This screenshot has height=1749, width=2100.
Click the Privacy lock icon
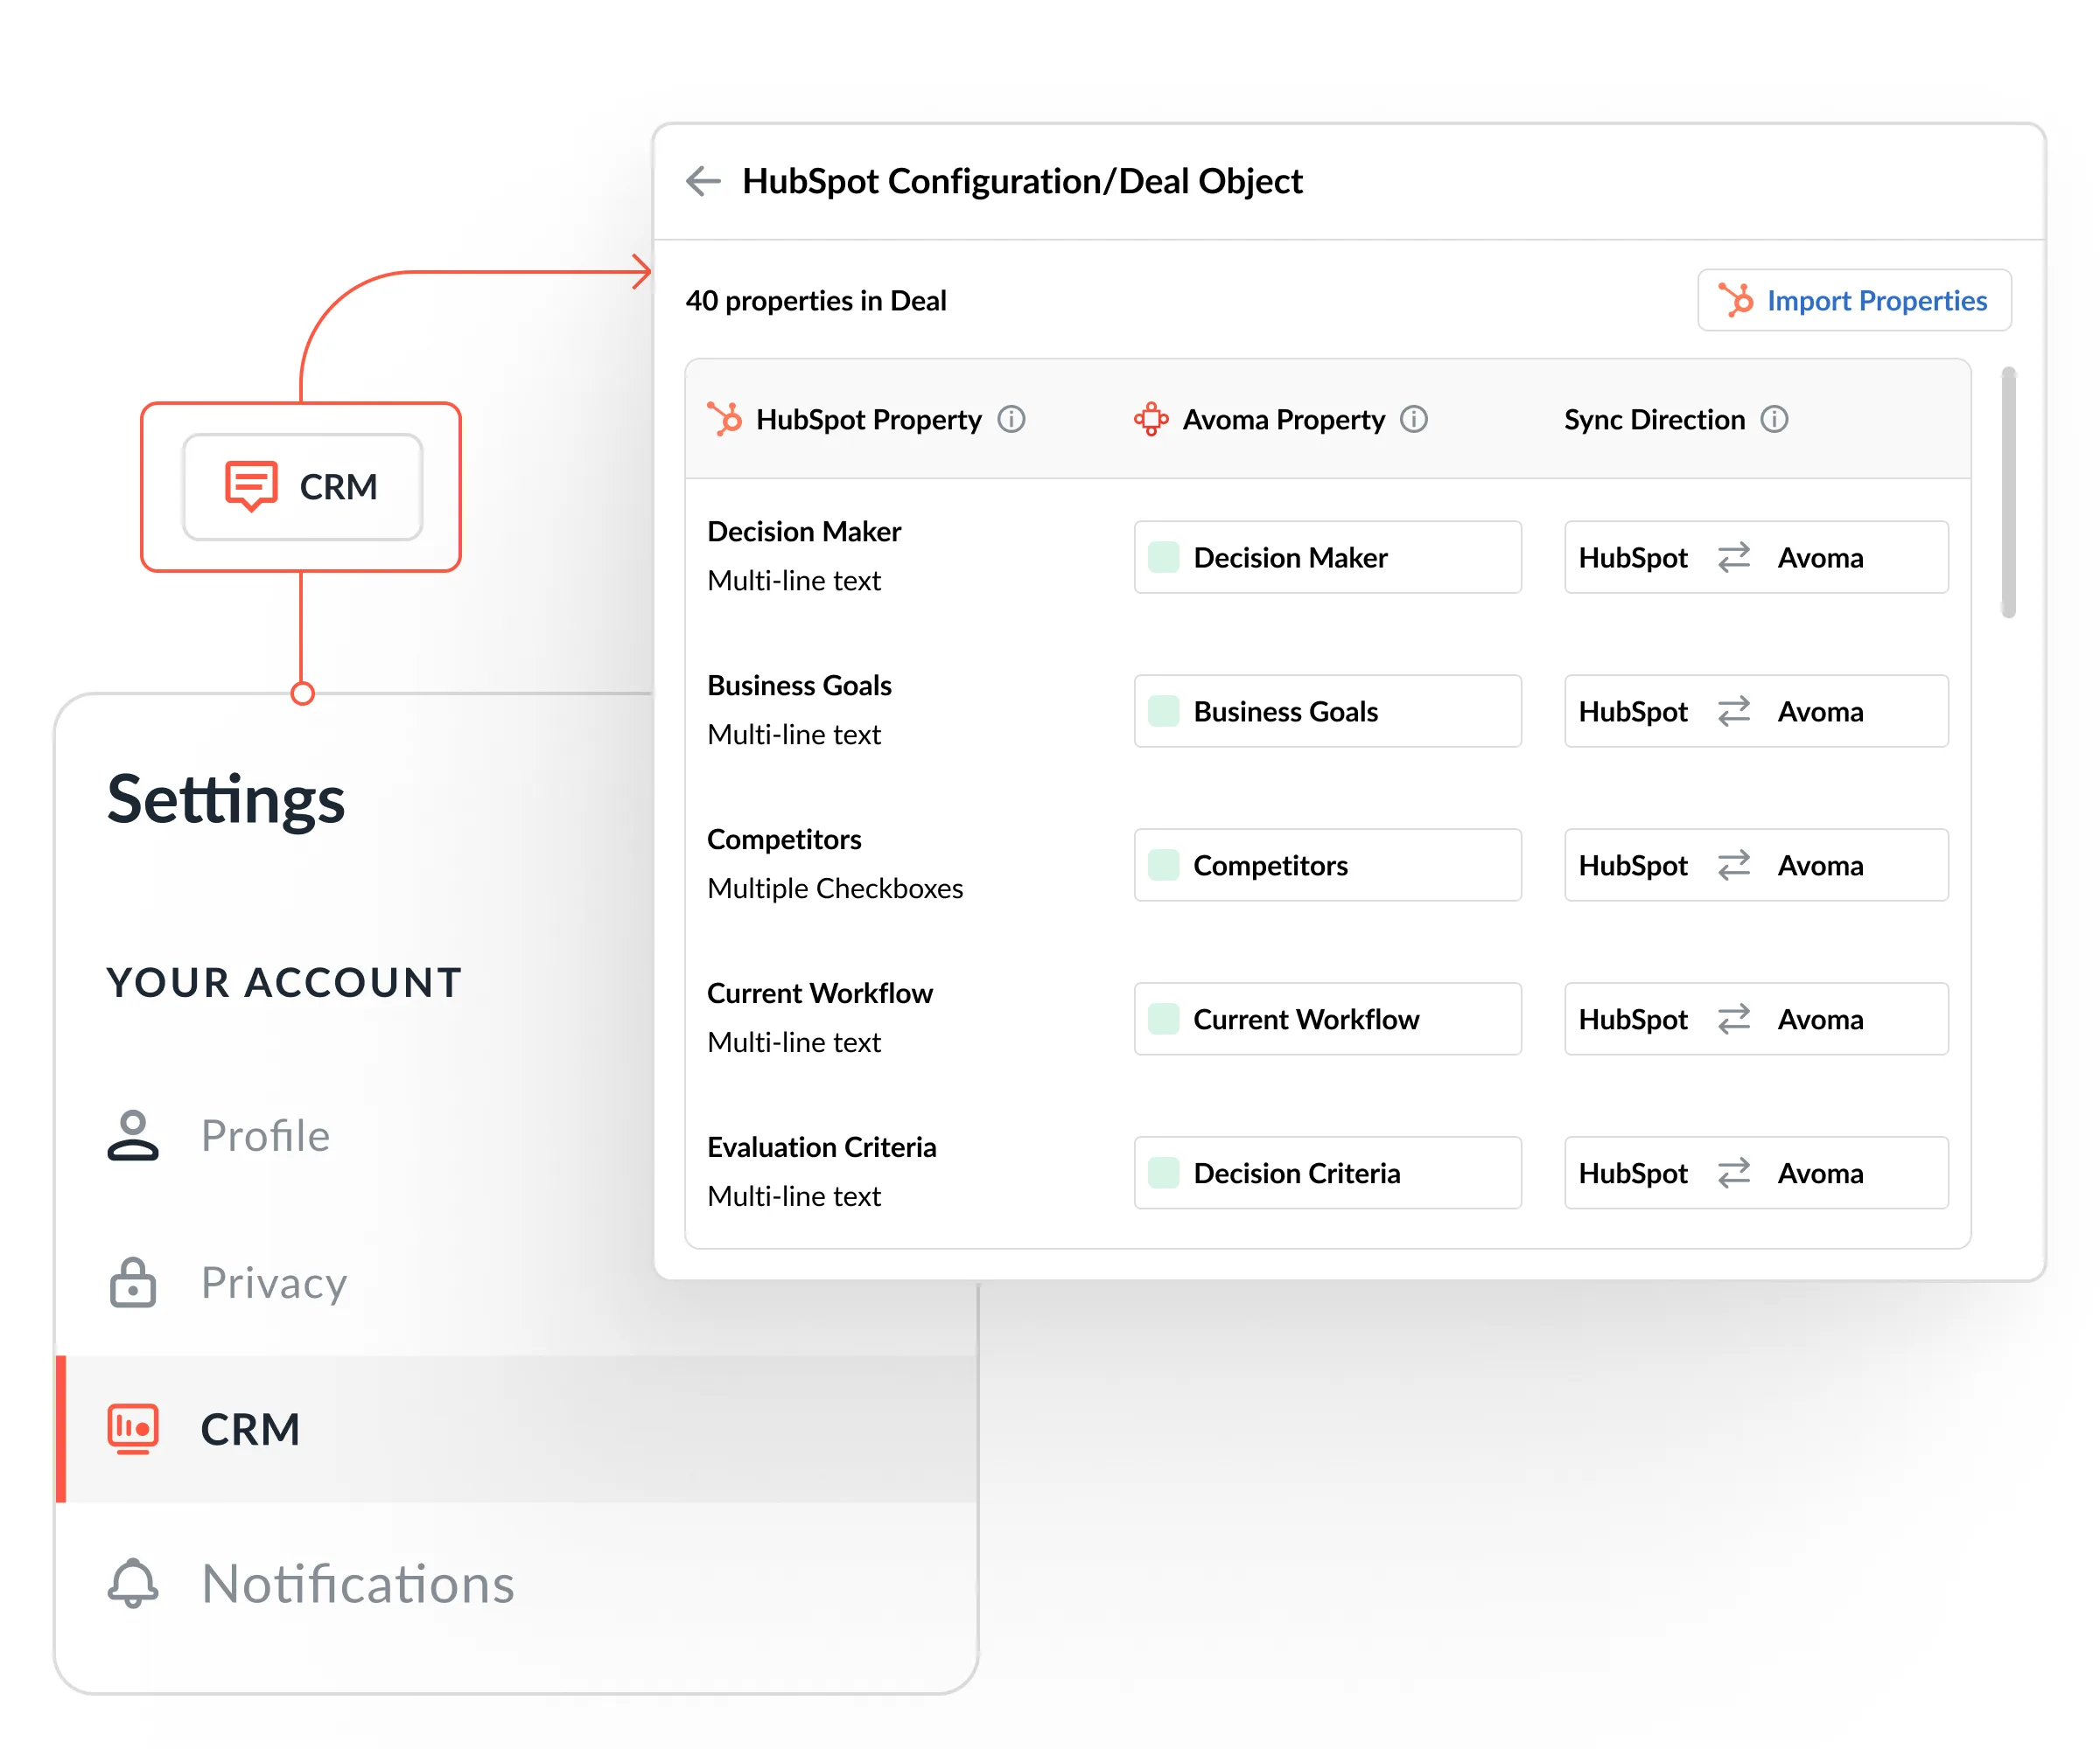click(x=133, y=1282)
